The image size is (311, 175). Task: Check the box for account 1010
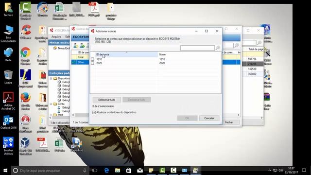point(92,59)
